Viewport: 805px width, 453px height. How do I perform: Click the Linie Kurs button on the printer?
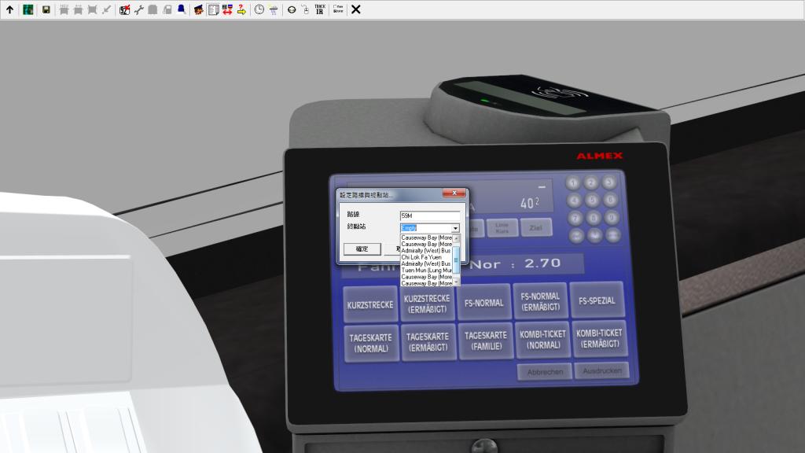pos(502,228)
